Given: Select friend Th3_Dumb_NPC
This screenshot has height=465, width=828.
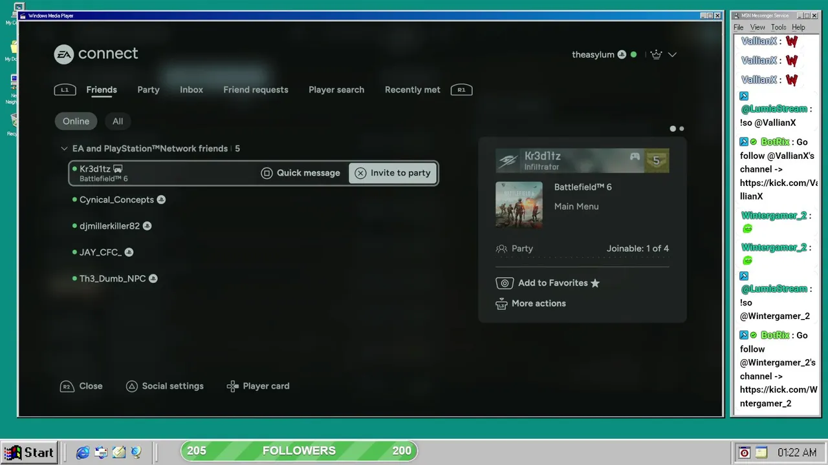Looking at the screenshot, I should coord(113,279).
